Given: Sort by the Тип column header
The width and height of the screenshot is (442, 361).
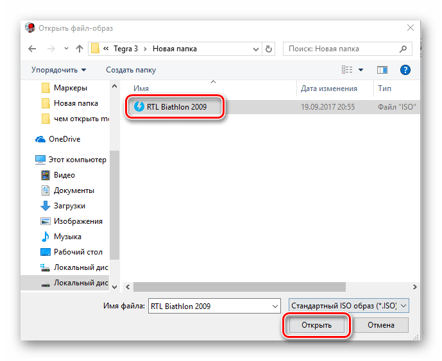Looking at the screenshot, I should [x=384, y=88].
